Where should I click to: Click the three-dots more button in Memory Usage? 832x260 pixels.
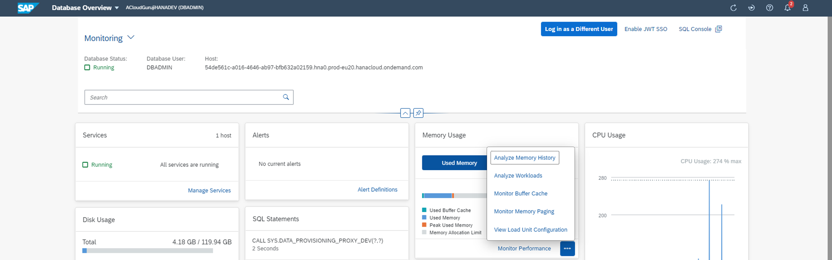click(567, 248)
